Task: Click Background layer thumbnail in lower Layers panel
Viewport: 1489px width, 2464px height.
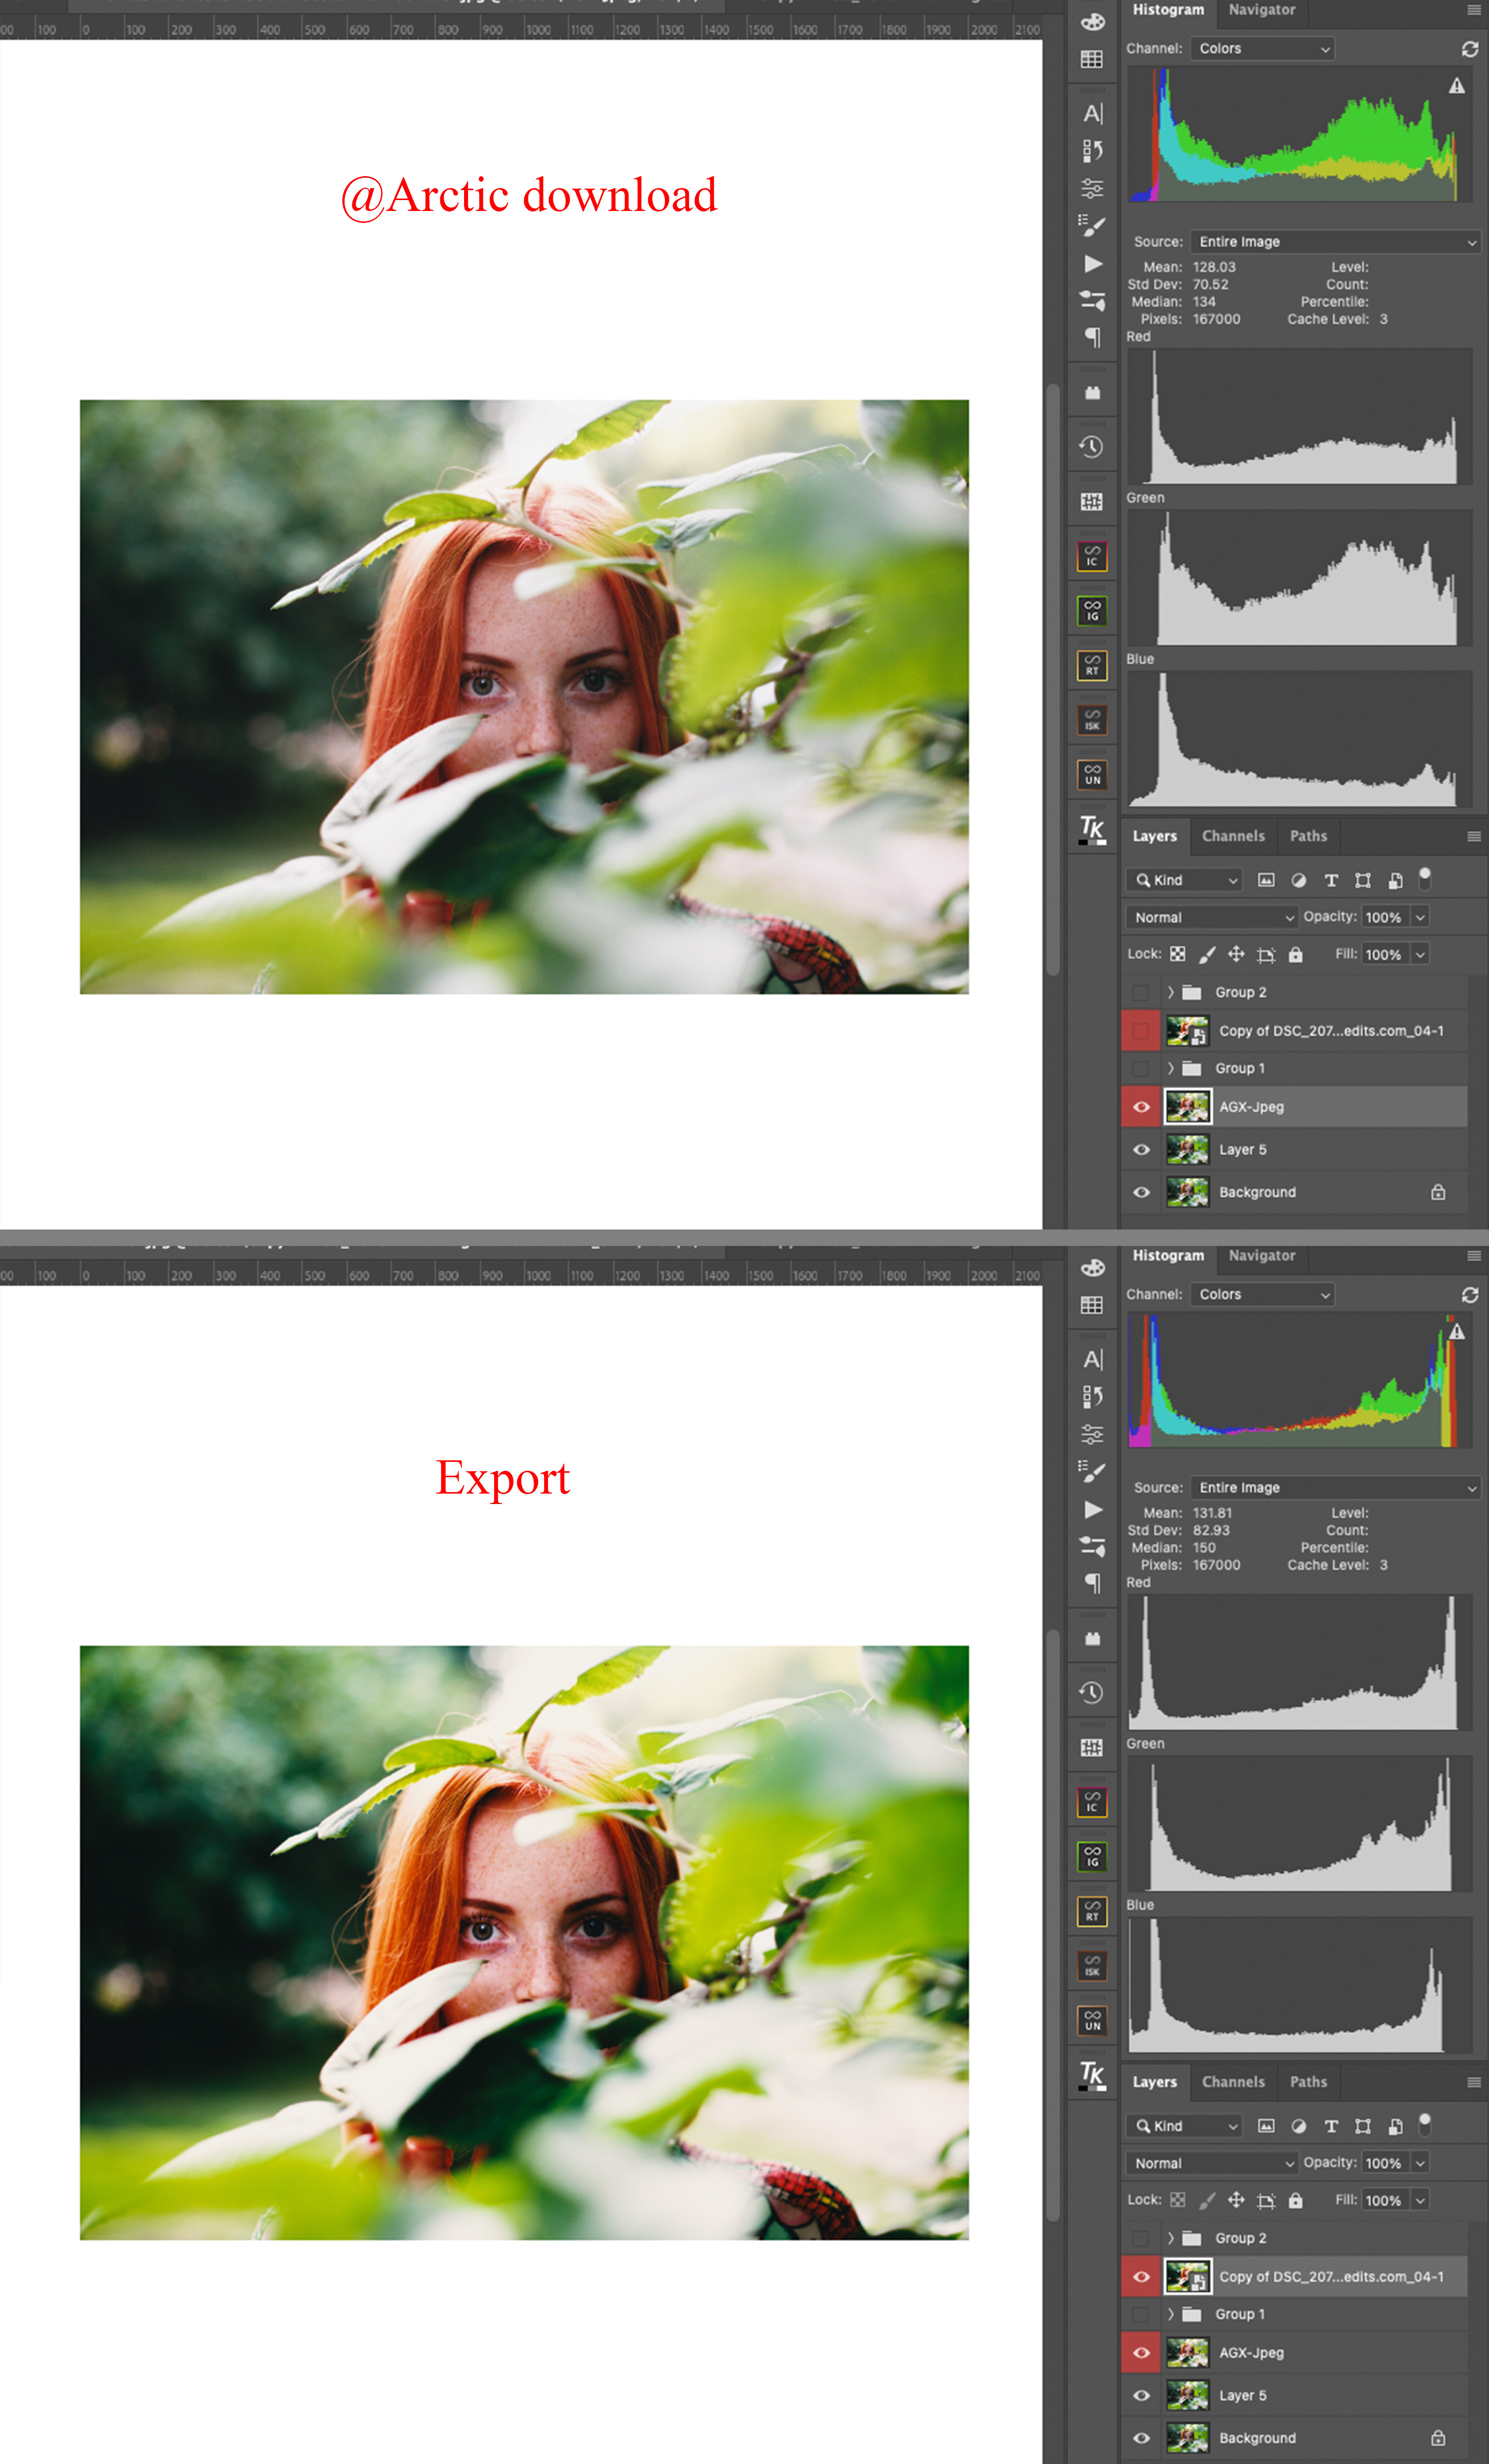Action: (1187, 2438)
